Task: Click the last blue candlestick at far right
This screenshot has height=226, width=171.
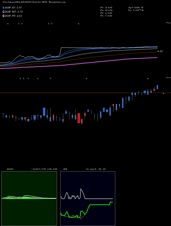Action: pos(157,87)
